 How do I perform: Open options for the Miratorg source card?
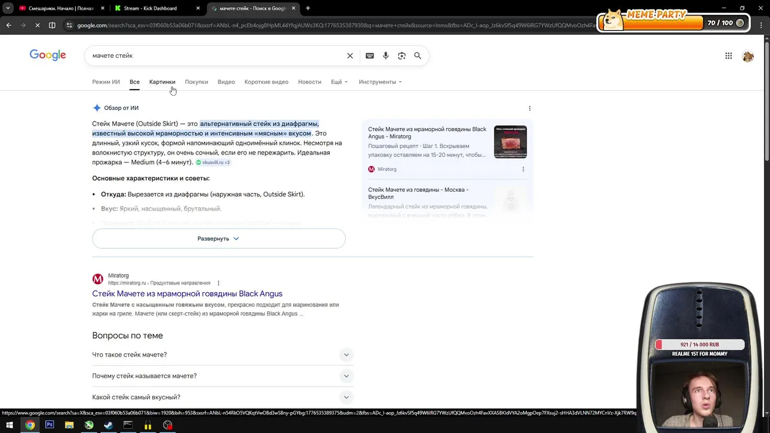point(523,169)
